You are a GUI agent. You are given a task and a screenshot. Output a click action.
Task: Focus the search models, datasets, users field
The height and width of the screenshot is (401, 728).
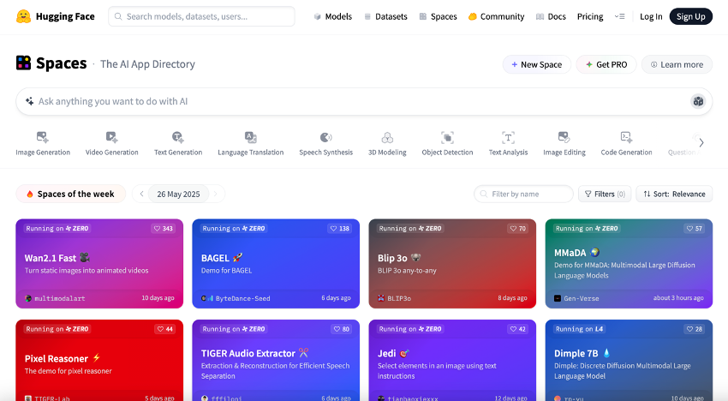click(201, 16)
